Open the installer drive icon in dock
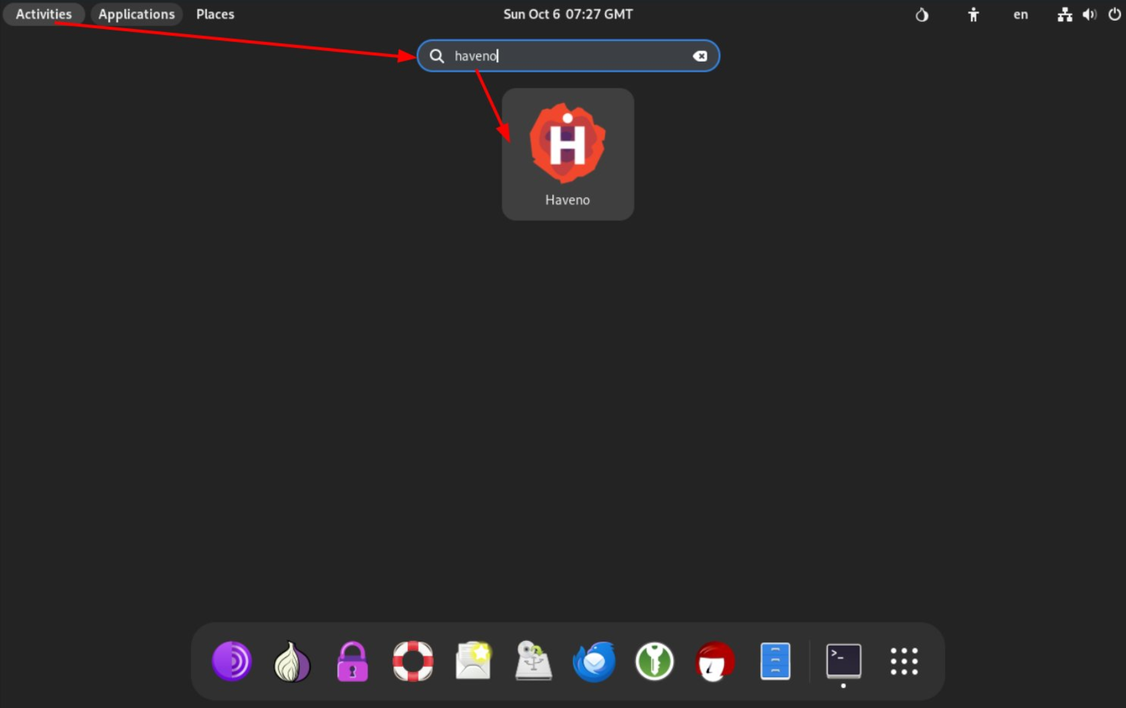 533,661
